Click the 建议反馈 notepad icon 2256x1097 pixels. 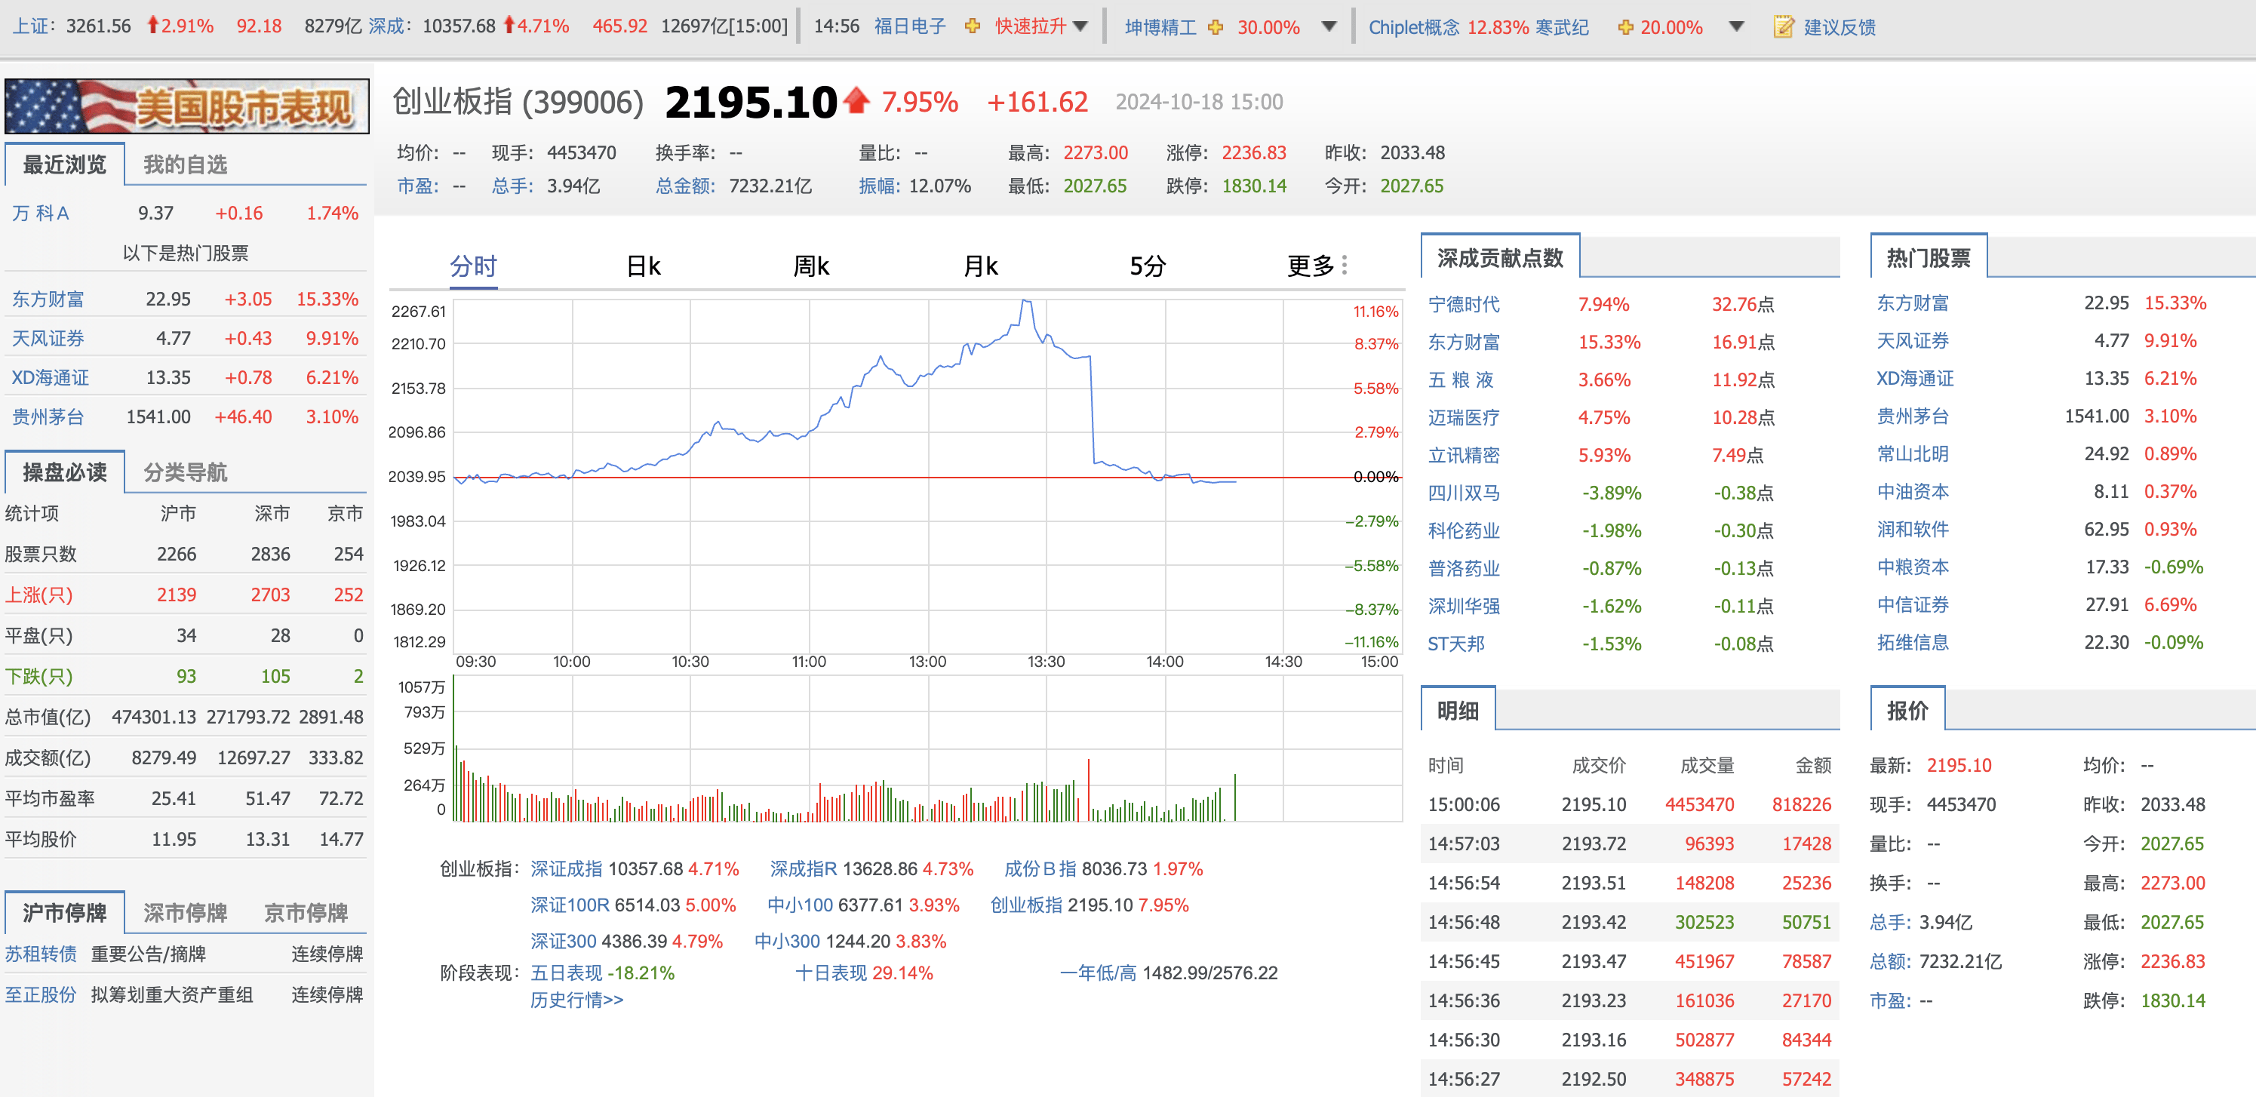1784,26
